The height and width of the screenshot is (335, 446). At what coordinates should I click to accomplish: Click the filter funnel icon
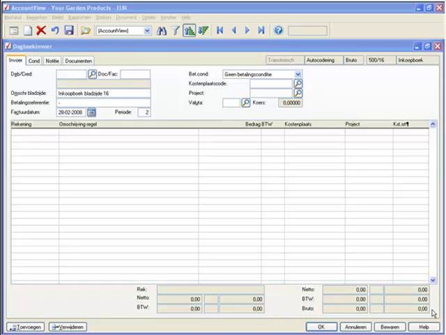pos(176,30)
